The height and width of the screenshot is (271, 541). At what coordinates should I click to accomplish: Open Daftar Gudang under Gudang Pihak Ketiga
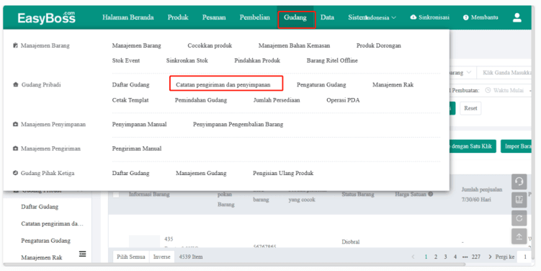(x=131, y=173)
